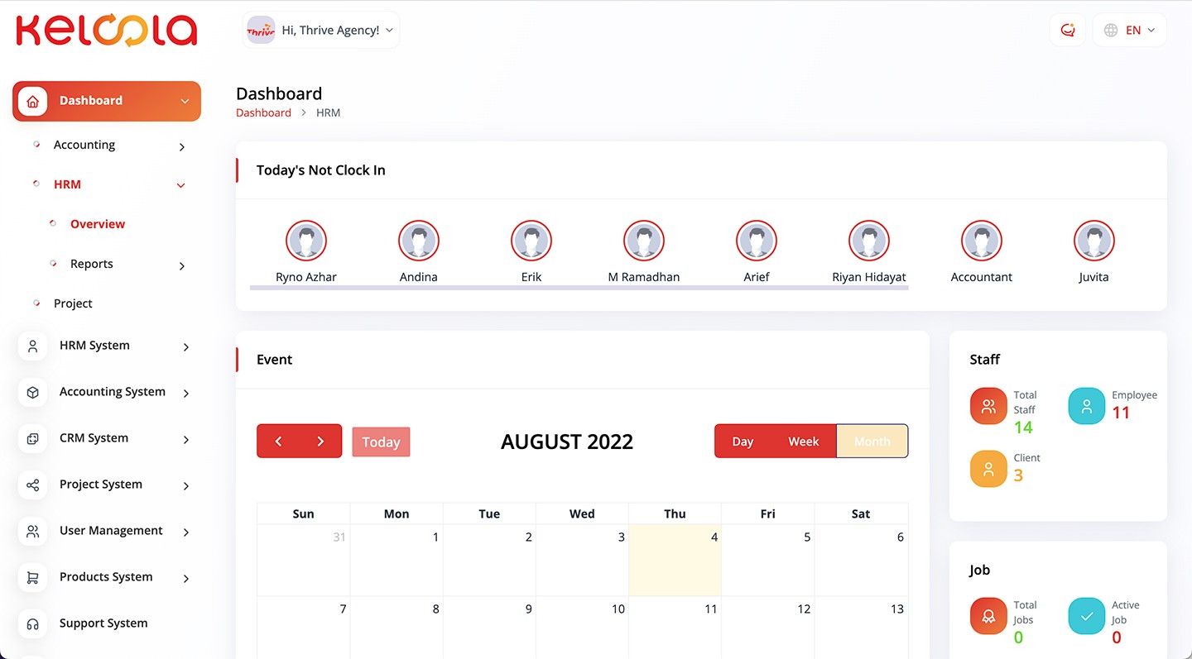Click the User Management people icon
Screen dimensions: 1192x659
coord(33,532)
